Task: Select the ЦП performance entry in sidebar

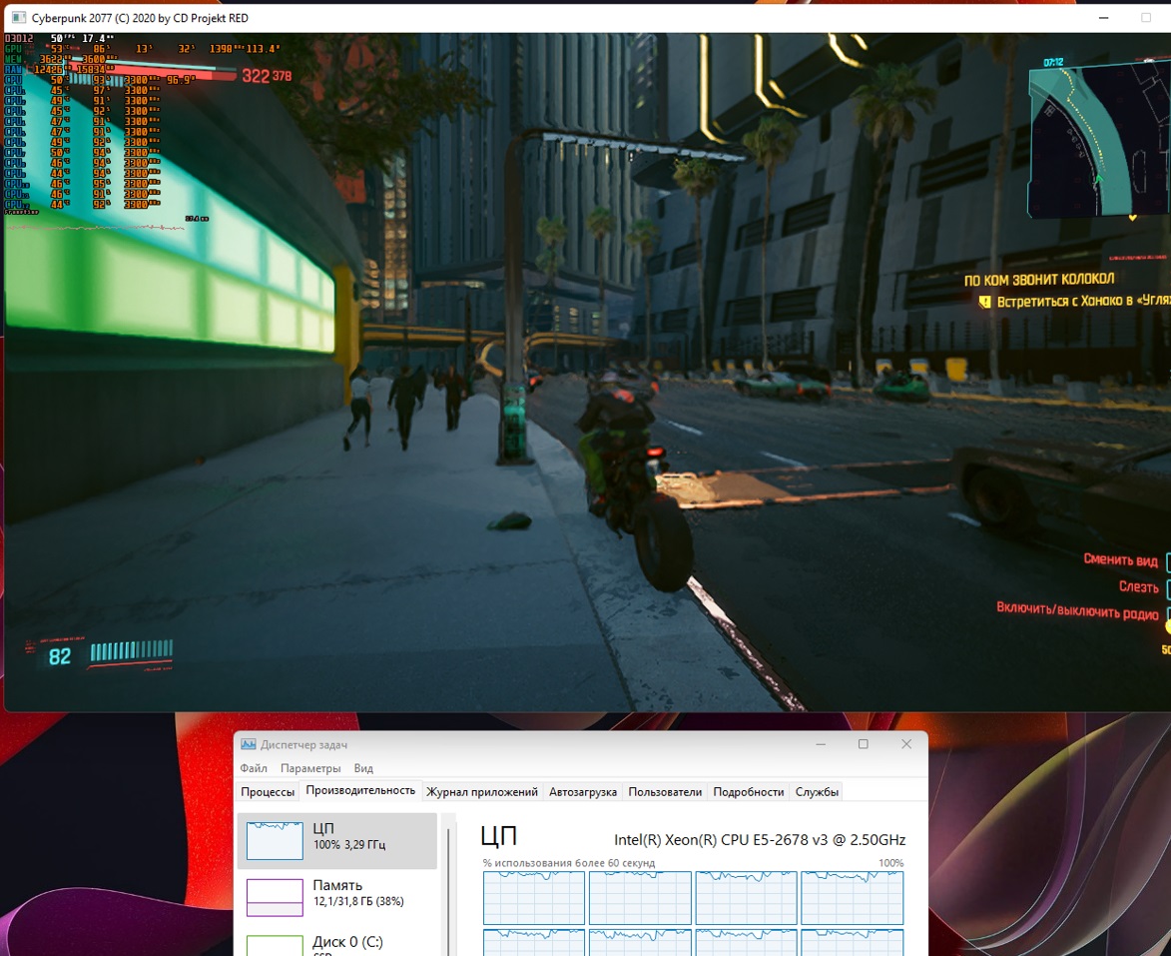Action: pyautogui.click(x=336, y=841)
